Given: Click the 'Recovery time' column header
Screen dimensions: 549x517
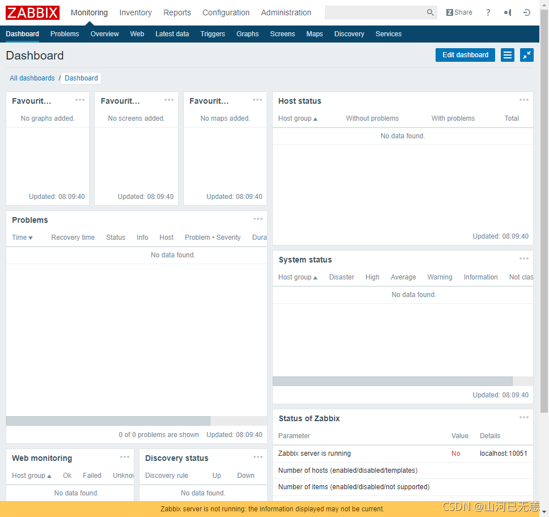Looking at the screenshot, I should 73,238.
